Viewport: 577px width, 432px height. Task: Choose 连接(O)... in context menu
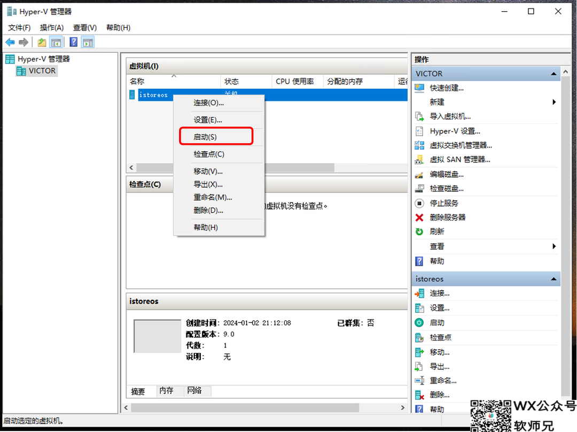coord(219,103)
